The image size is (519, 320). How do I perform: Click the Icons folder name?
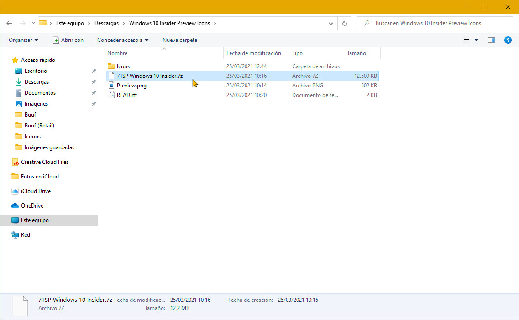123,66
